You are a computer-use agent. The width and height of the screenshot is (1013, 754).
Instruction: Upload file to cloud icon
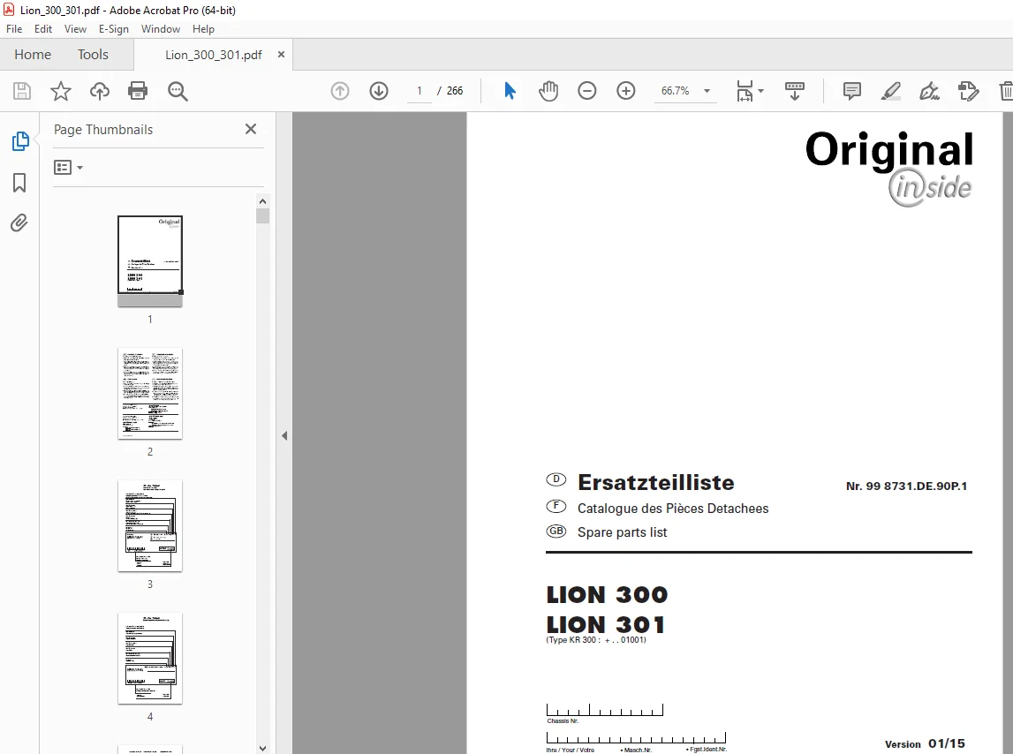100,91
